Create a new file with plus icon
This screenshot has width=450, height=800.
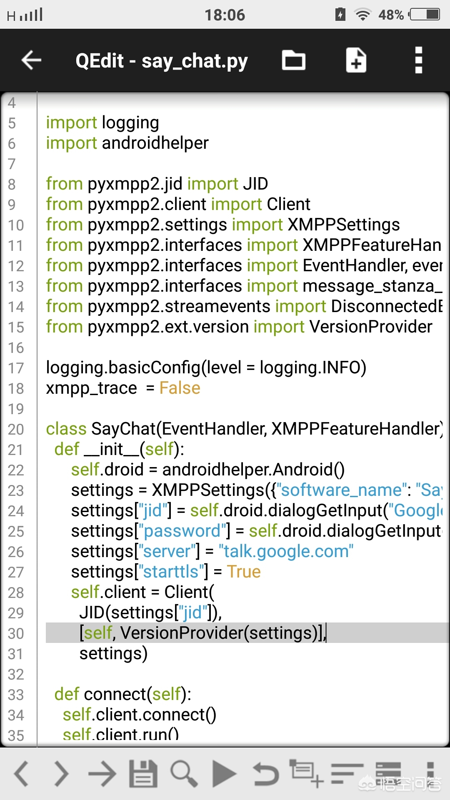tap(356, 60)
